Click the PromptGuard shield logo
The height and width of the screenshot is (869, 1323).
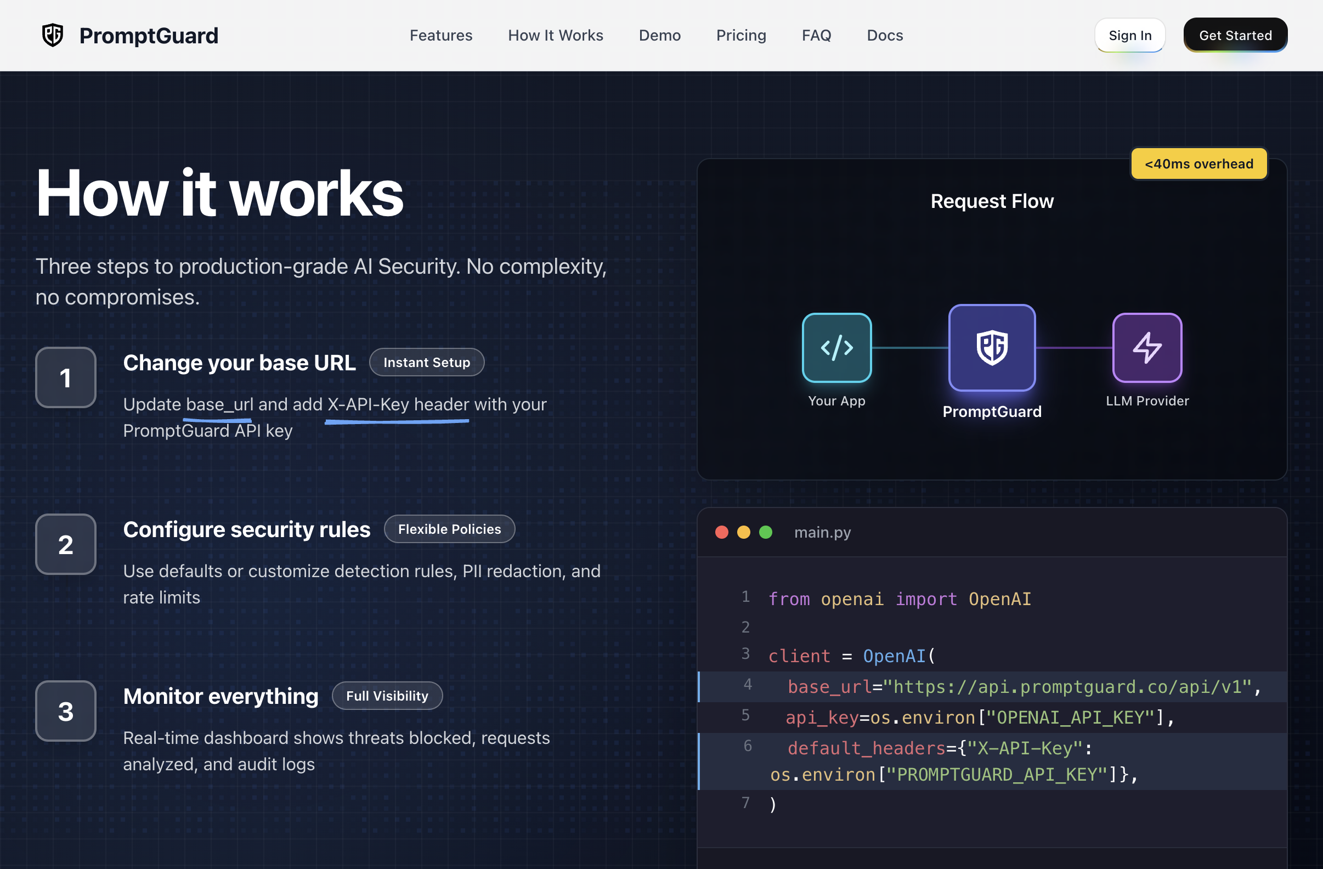(52, 35)
